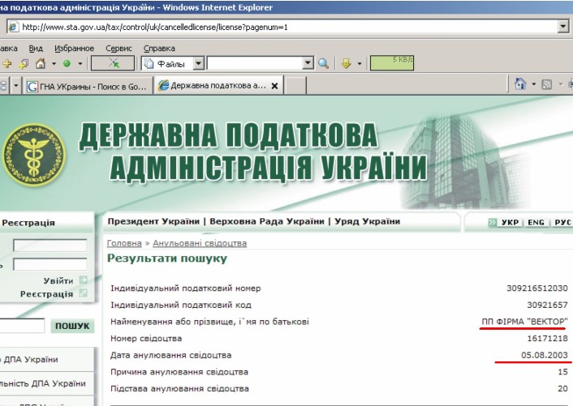Click cancellation date 05.08.2003
Screen dimensions: 573x406
pyautogui.click(x=545, y=355)
